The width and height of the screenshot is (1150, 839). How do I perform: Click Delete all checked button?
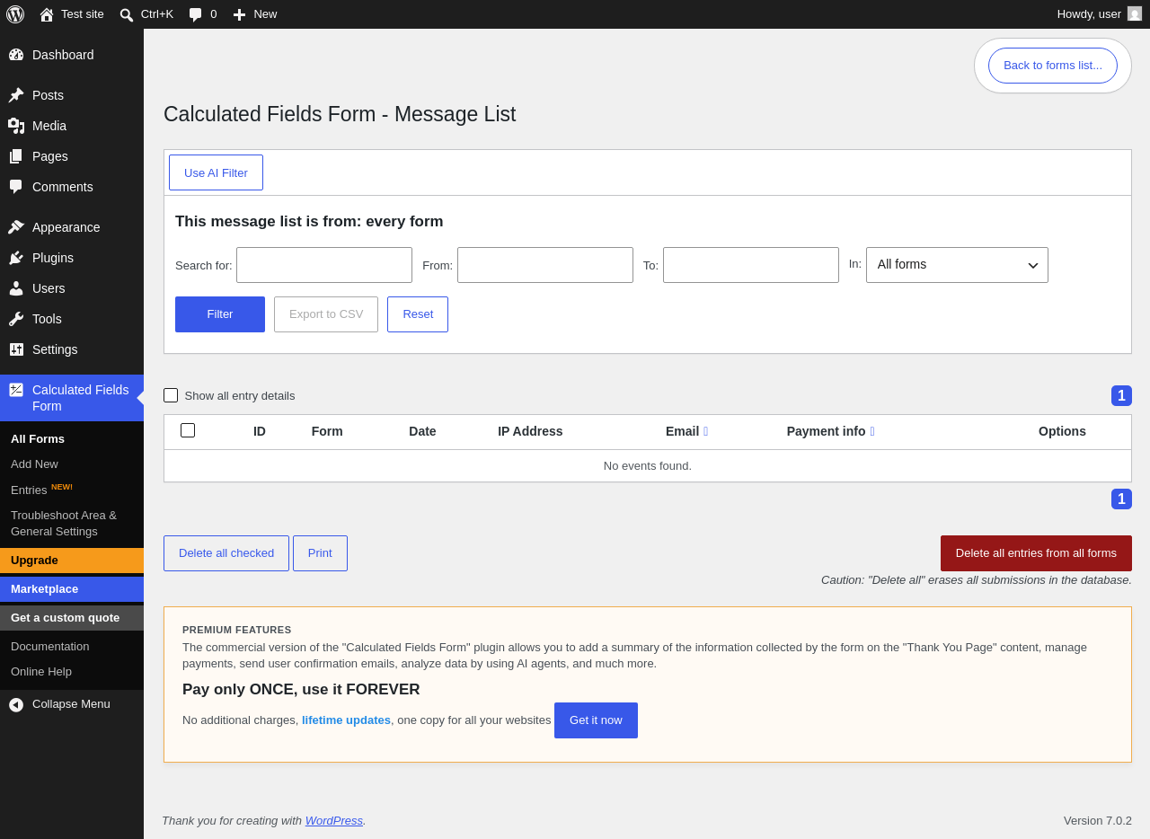click(226, 553)
